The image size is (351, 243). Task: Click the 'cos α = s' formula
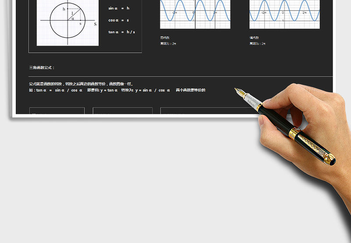(118, 20)
